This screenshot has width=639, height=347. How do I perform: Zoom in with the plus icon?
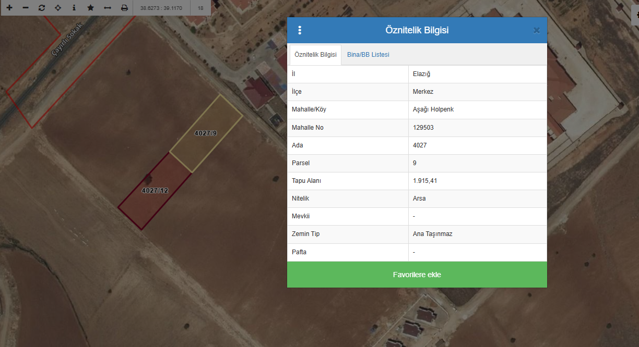tap(9, 8)
